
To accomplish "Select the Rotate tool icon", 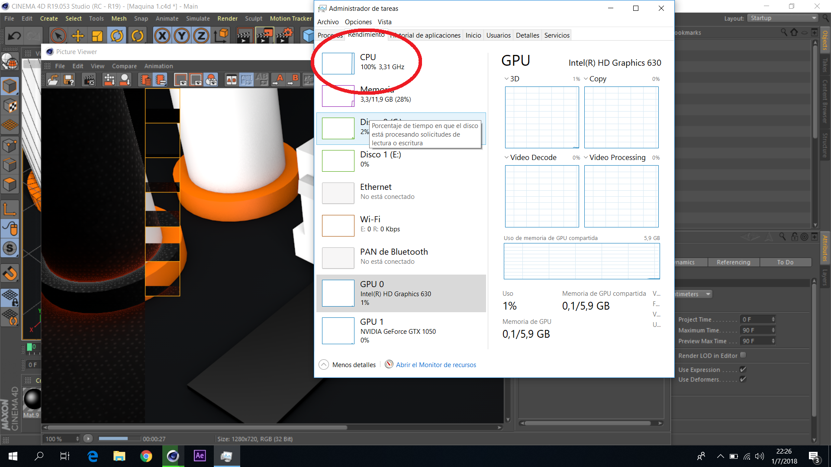I will pos(117,36).
